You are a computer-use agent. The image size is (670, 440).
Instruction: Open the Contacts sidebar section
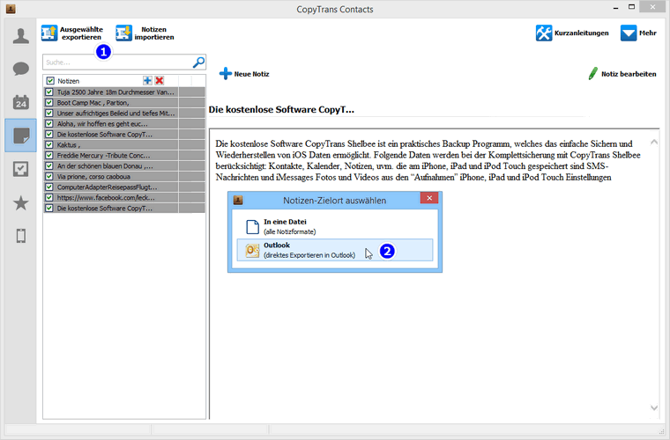[x=20, y=36]
